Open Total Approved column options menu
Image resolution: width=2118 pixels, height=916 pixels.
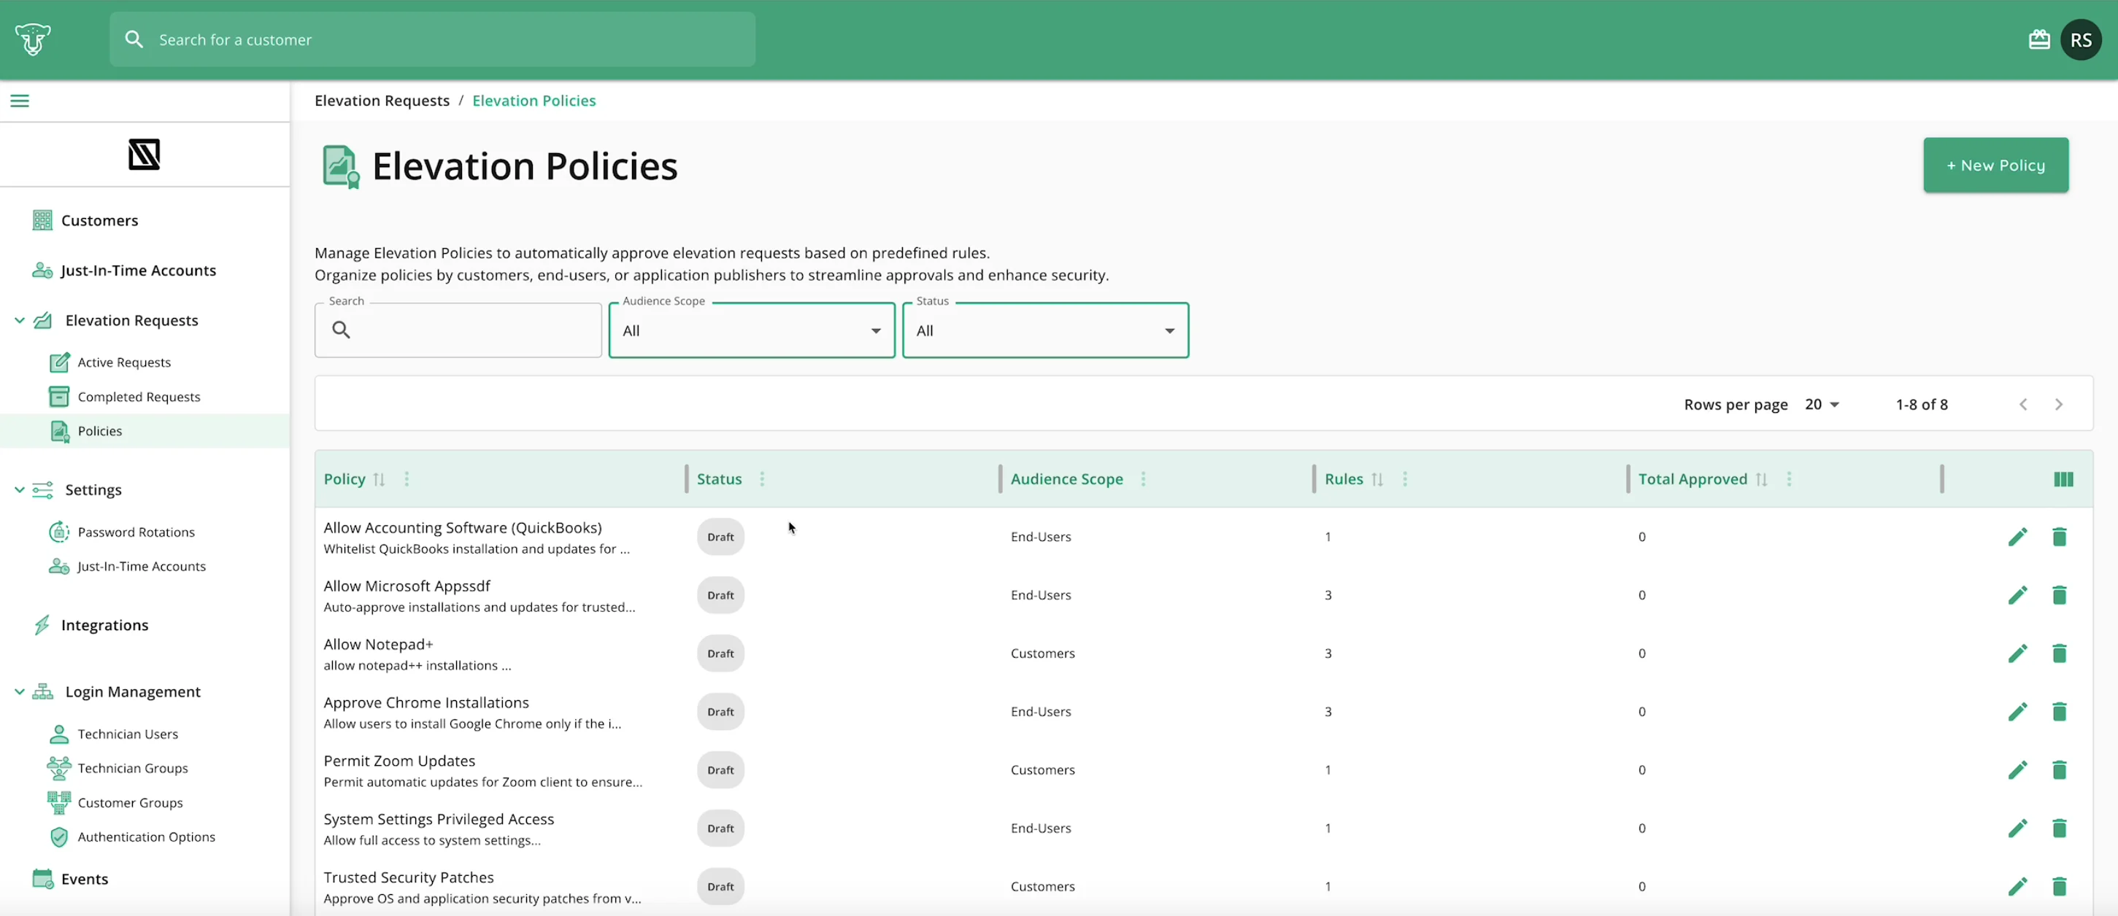1789,479
